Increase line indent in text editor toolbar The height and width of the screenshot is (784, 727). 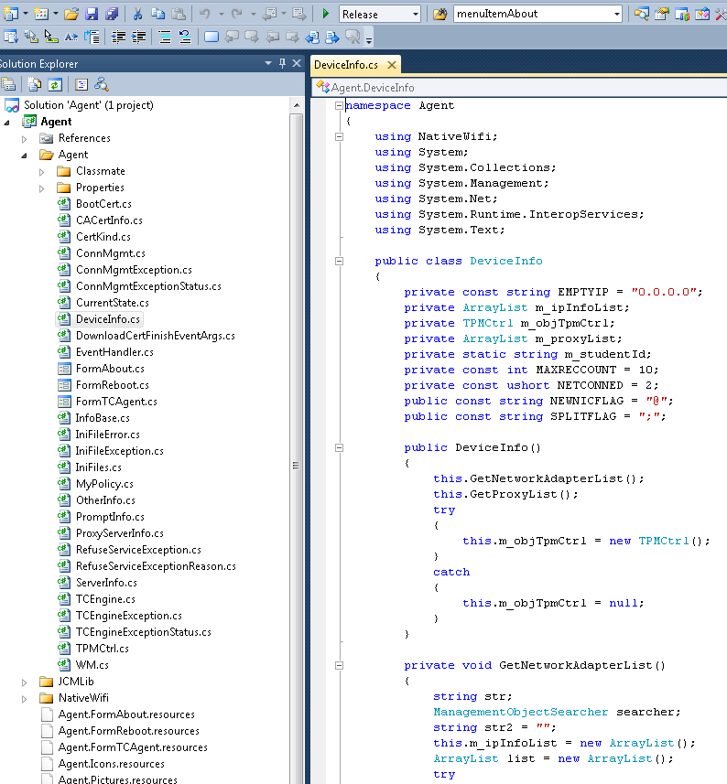(138, 37)
